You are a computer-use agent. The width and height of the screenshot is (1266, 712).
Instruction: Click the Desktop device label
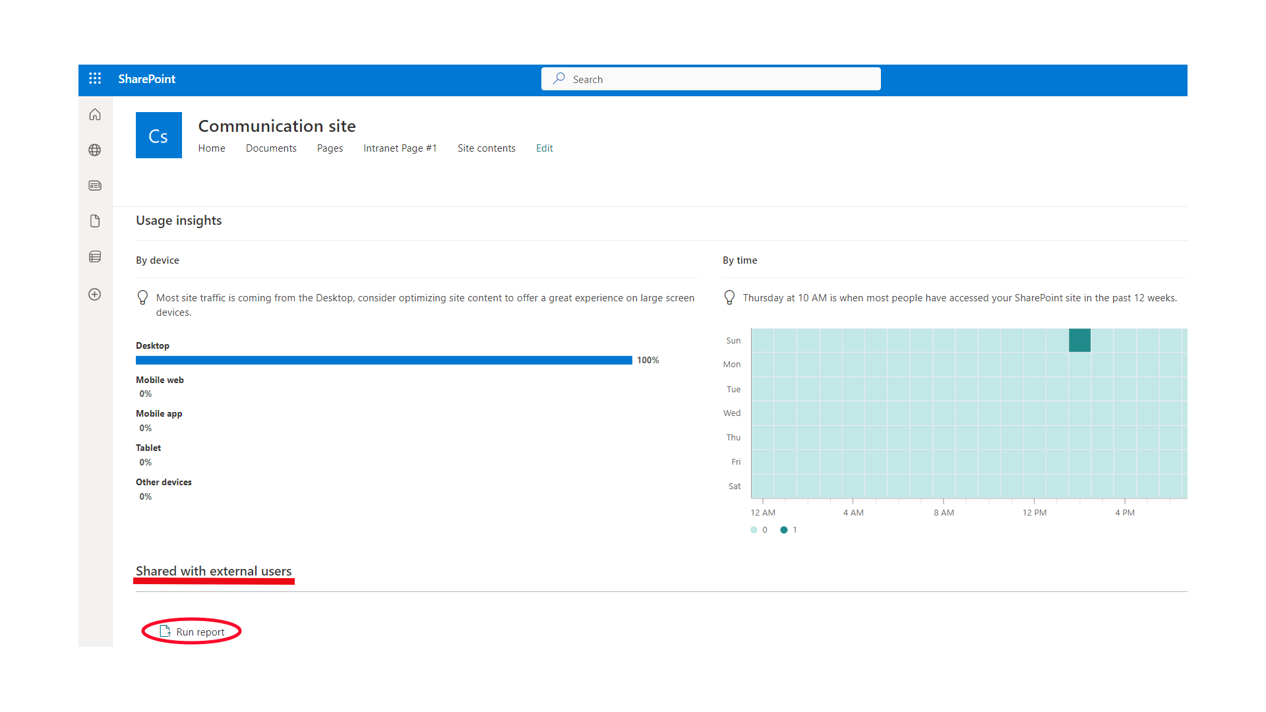(x=152, y=345)
